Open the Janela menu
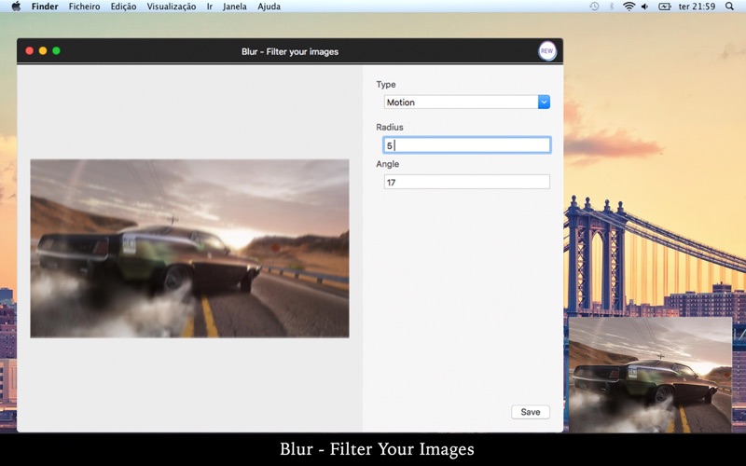This screenshot has width=746, height=466. [x=235, y=7]
